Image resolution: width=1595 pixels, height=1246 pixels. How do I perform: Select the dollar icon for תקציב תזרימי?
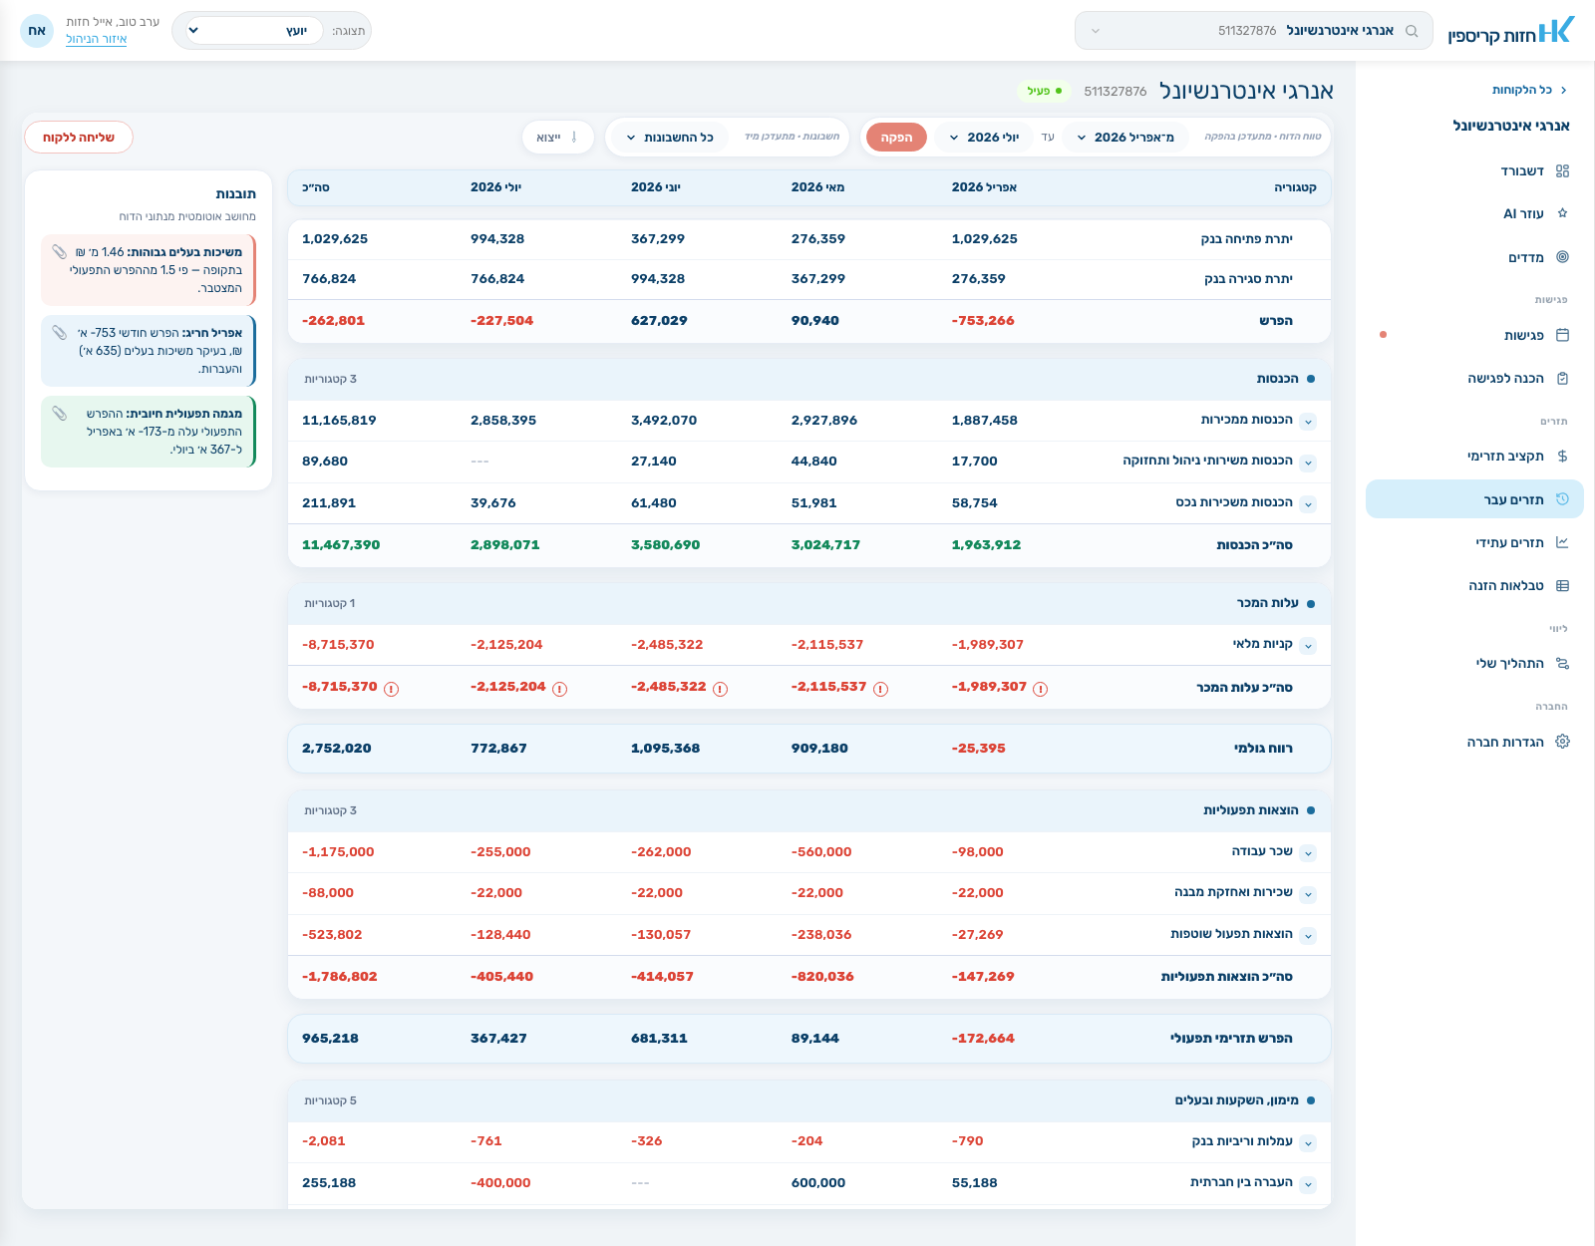pos(1562,457)
